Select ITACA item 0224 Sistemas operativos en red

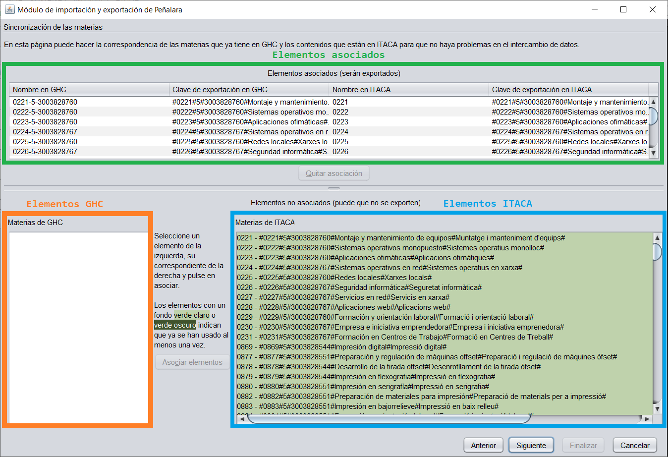click(x=445, y=268)
